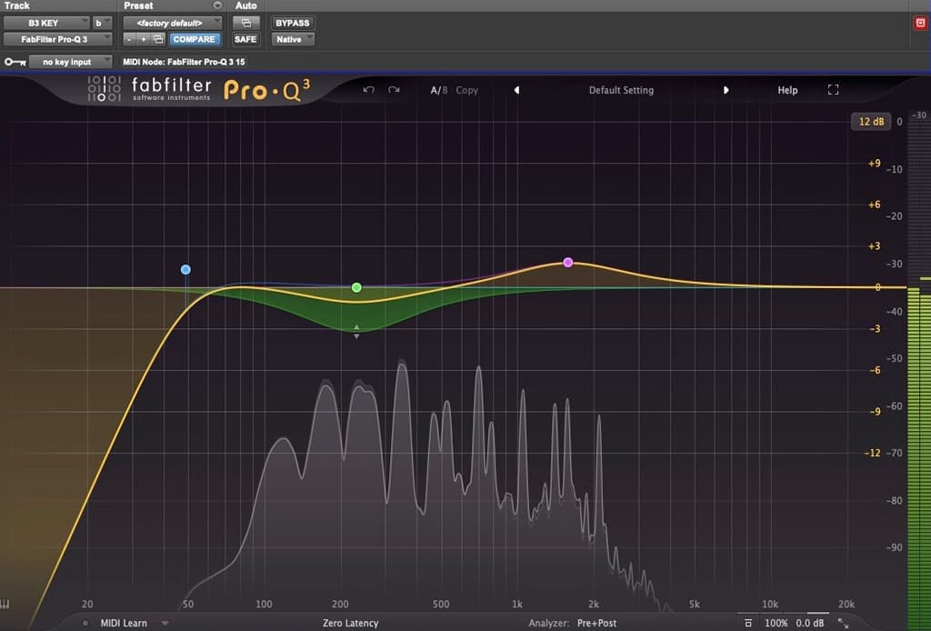Click the red target plugin icon
The image size is (931, 631).
coord(920,23)
